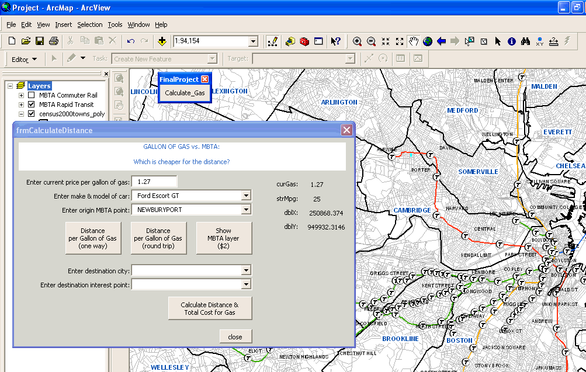This screenshot has width=586, height=372.
Task: Open the Window menu
Action: pyautogui.click(x=138, y=25)
